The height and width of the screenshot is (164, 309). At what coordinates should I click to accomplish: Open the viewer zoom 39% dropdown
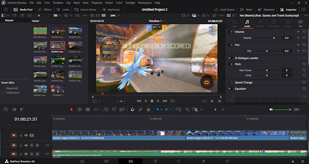click(119, 15)
